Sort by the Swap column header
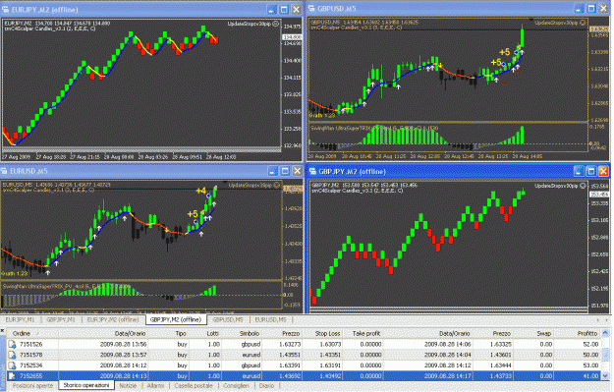The height and width of the screenshot is (392, 614). click(543, 334)
